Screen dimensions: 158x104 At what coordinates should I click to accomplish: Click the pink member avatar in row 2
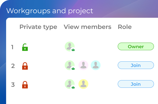coord(83,65)
